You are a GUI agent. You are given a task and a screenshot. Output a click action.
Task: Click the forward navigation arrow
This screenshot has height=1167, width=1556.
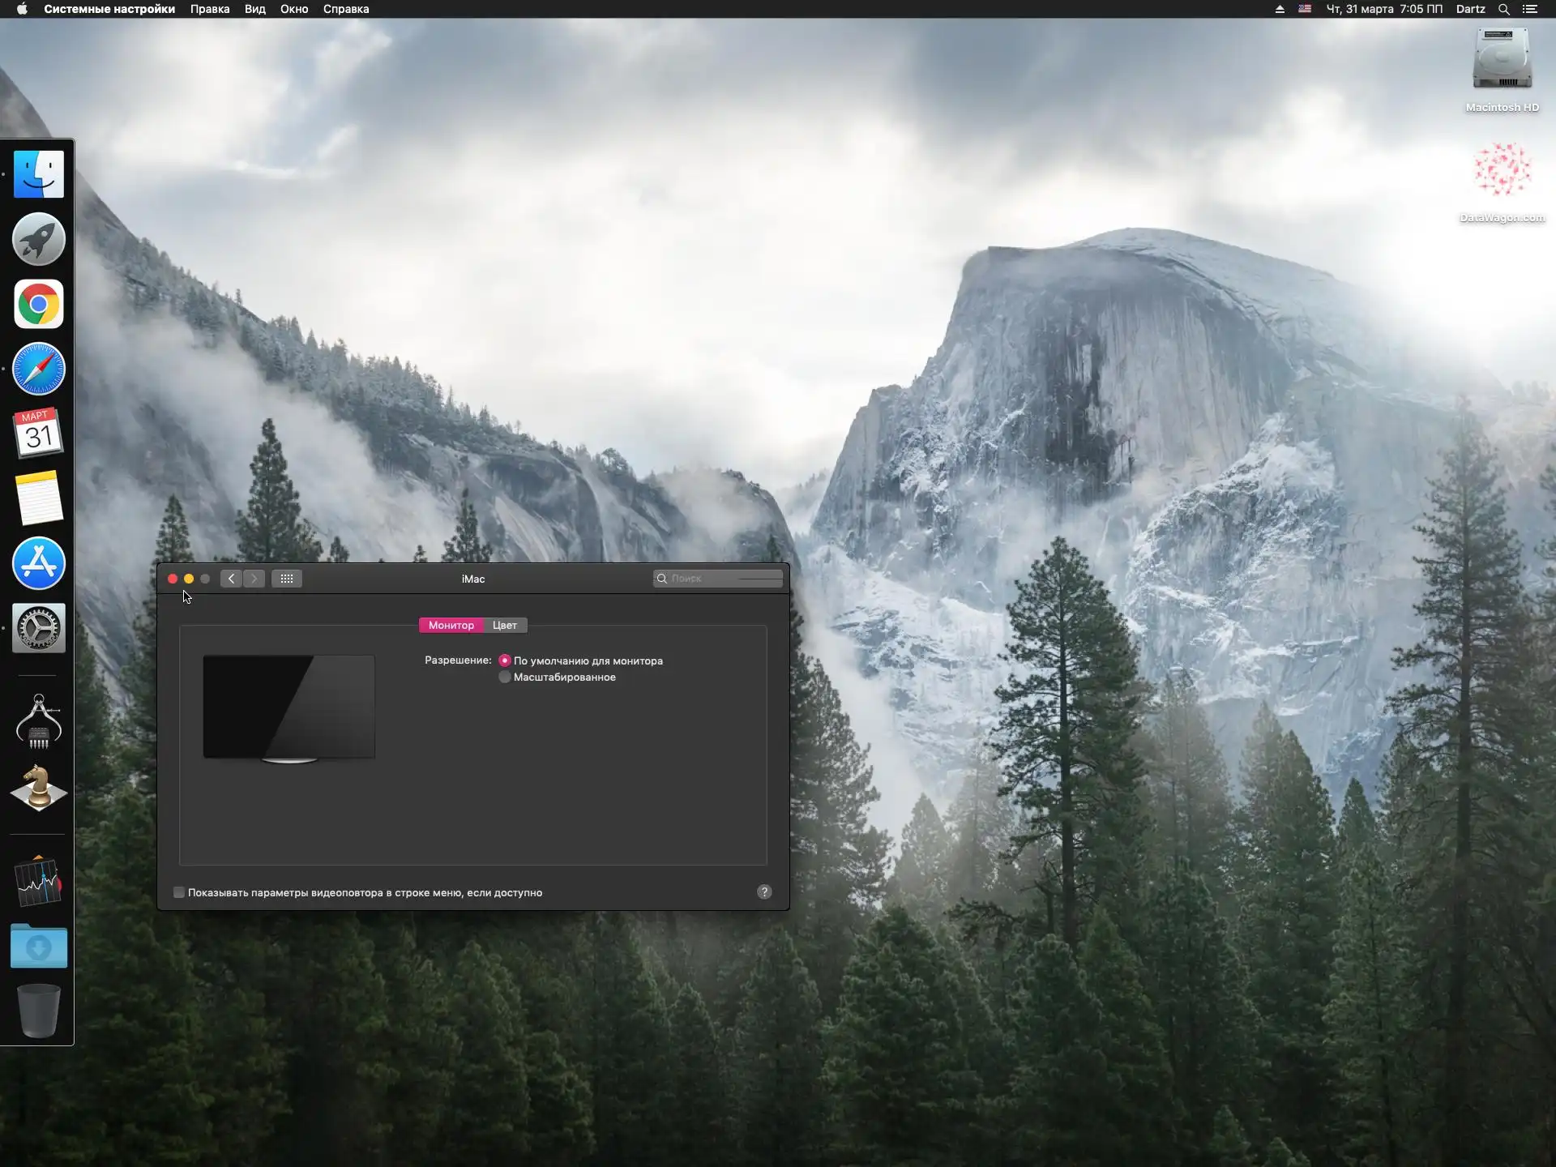pyautogui.click(x=254, y=579)
